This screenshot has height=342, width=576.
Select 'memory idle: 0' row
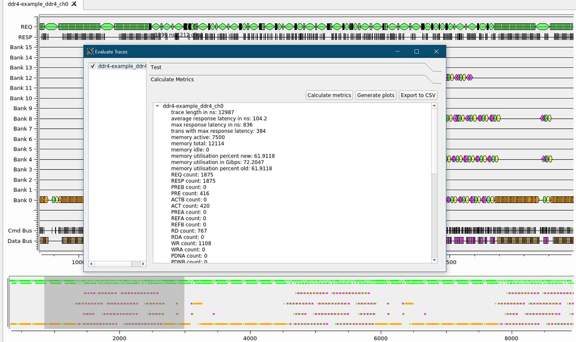(x=190, y=150)
